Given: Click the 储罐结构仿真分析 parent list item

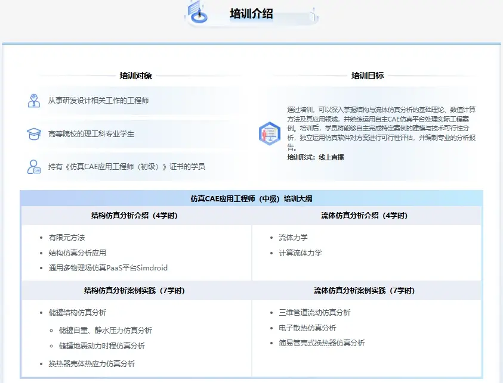Looking at the screenshot, I should [x=78, y=313].
